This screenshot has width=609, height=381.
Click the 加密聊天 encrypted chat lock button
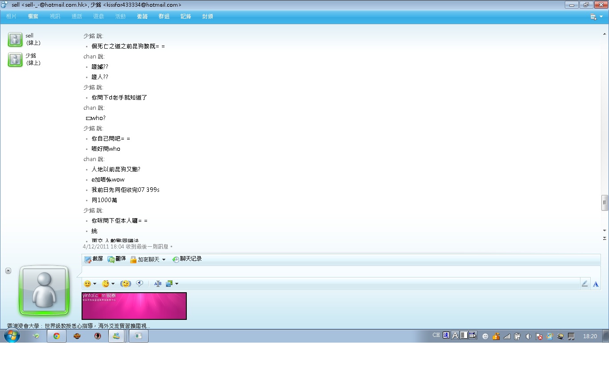(144, 259)
